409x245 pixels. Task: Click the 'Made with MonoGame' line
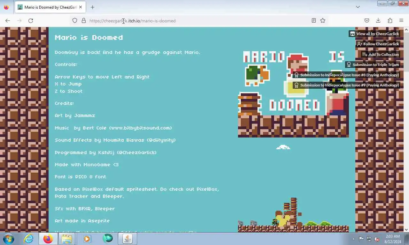coord(87,165)
